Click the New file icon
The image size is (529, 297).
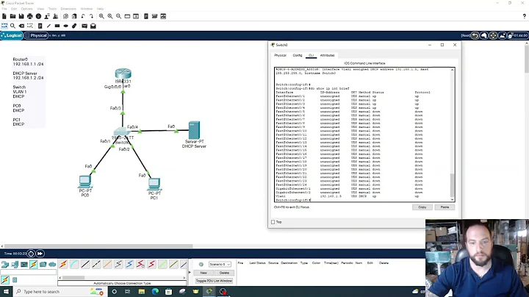(4, 16)
